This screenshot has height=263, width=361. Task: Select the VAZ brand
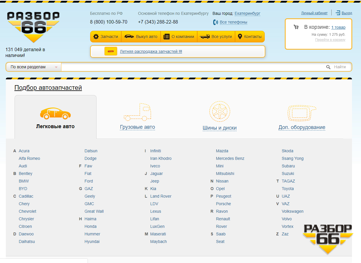(286, 204)
